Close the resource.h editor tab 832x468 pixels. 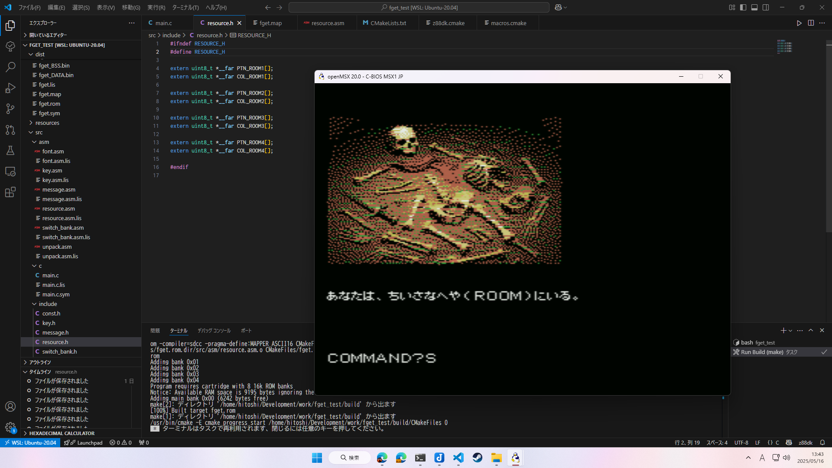click(x=239, y=23)
